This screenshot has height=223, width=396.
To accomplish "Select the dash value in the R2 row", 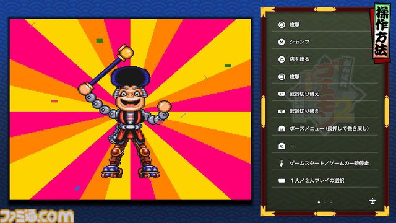I will click(x=292, y=146).
